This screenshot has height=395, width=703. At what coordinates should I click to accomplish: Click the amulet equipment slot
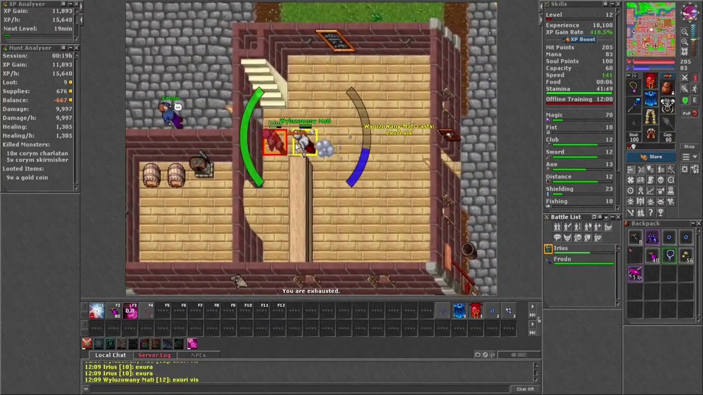coord(634,88)
